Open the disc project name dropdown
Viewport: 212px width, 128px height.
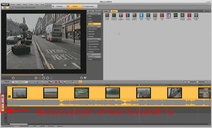[x=20, y=82]
